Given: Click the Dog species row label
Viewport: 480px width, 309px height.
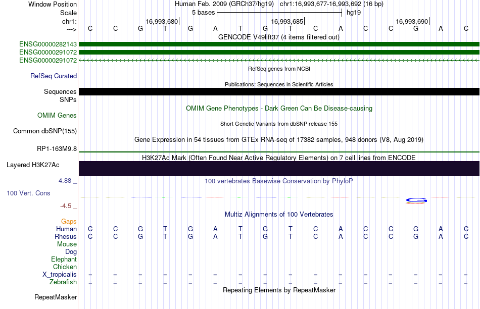Looking at the screenshot, I should [x=71, y=252].
